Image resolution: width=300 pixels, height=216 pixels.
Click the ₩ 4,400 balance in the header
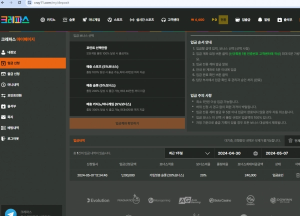tap(197, 19)
